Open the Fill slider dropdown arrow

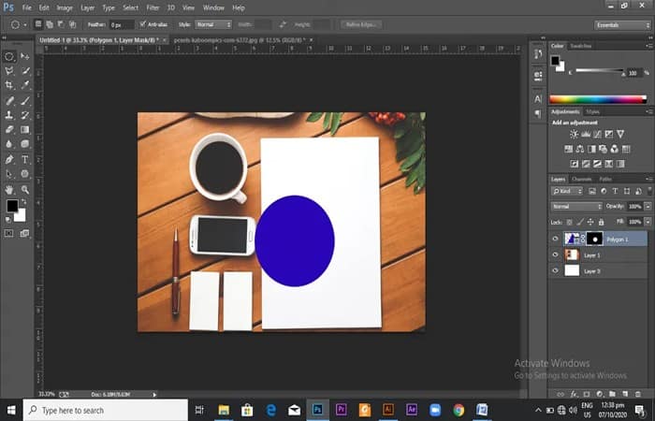pyautogui.click(x=648, y=222)
